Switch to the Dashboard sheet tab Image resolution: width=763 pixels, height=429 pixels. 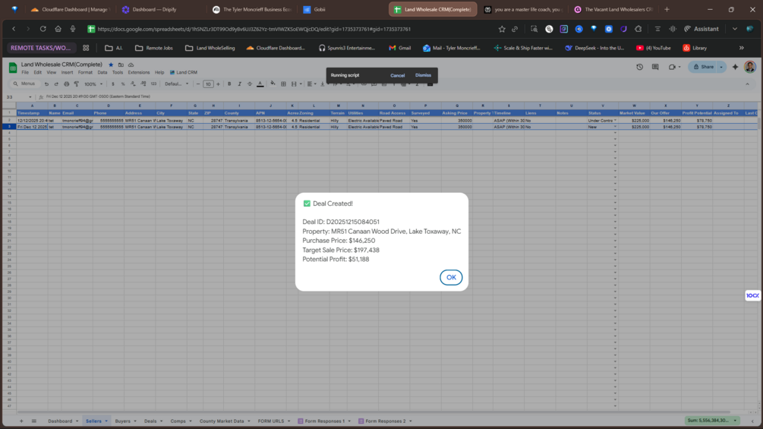tap(60, 421)
